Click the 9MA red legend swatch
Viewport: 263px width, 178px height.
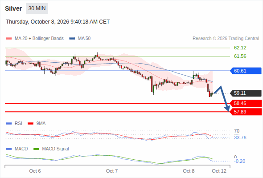click(x=30, y=124)
